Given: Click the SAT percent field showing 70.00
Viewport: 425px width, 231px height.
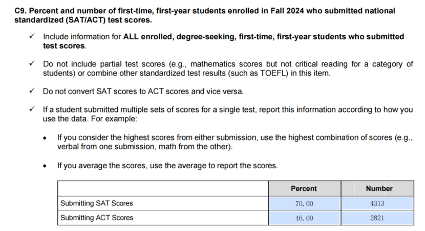Looking at the screenshot, I should click(x=304, y=203).
